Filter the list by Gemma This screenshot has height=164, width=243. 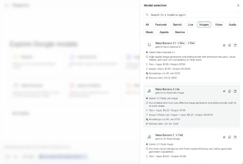coord(180,32)
